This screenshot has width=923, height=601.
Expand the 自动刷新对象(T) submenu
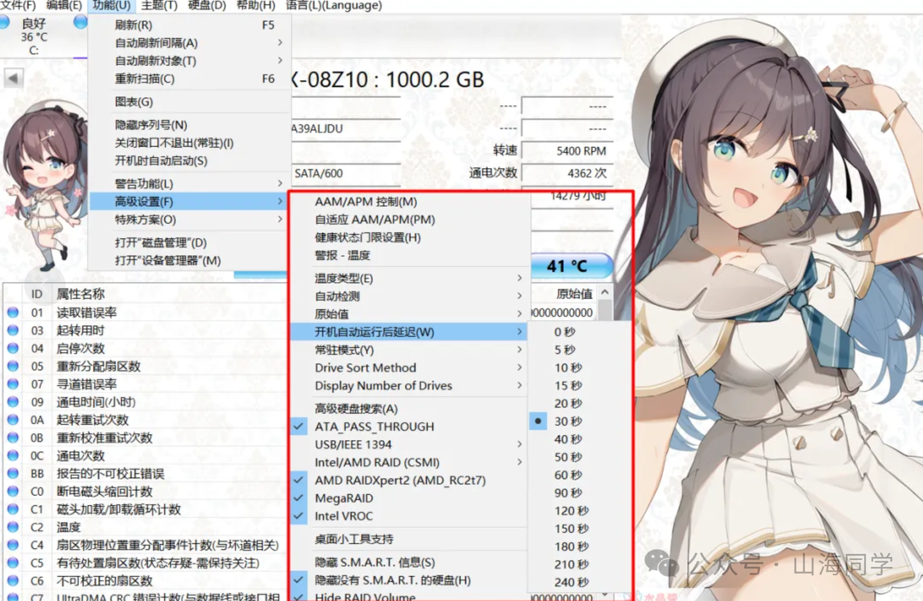point(189,61)
